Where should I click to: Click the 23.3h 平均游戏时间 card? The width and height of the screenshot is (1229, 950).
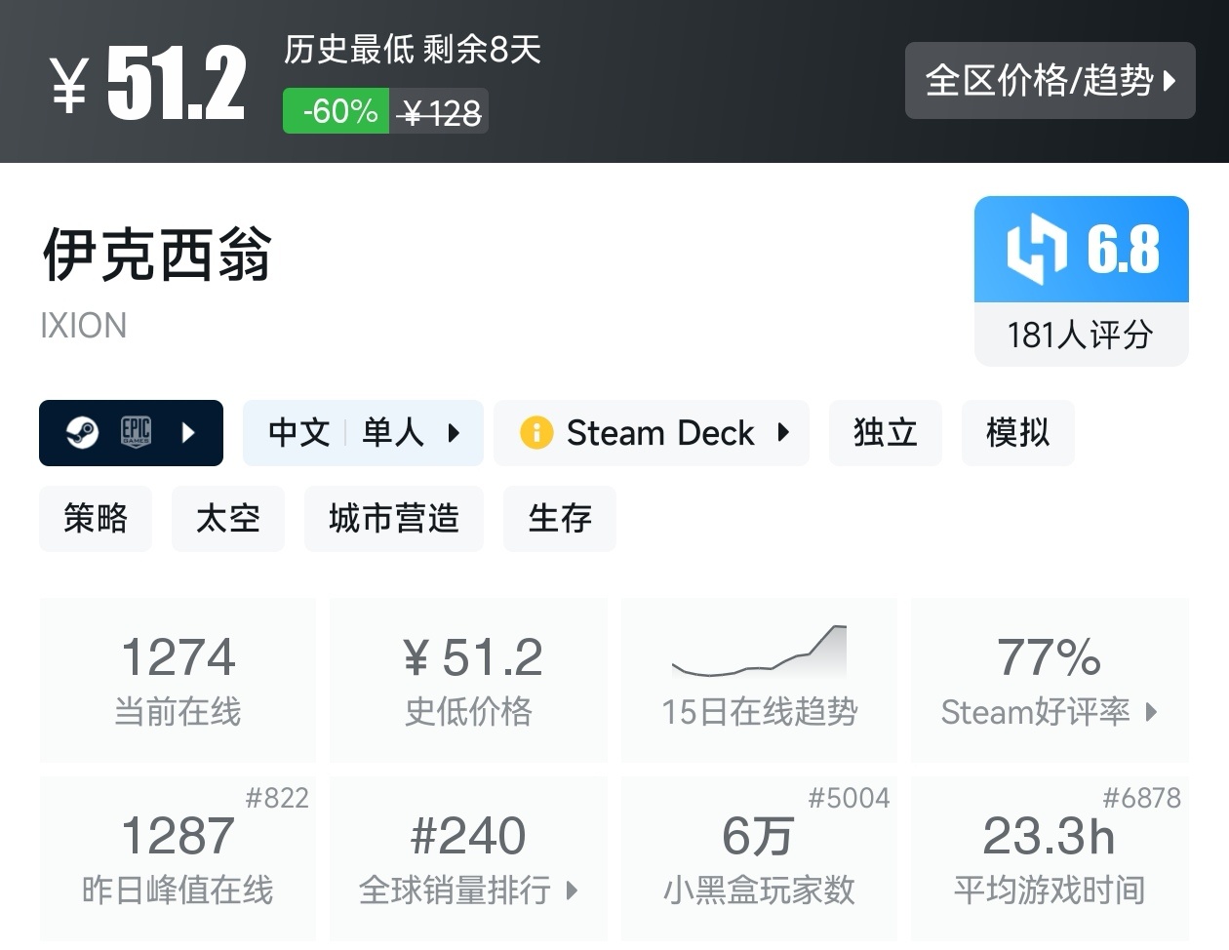pos(1050,858)
